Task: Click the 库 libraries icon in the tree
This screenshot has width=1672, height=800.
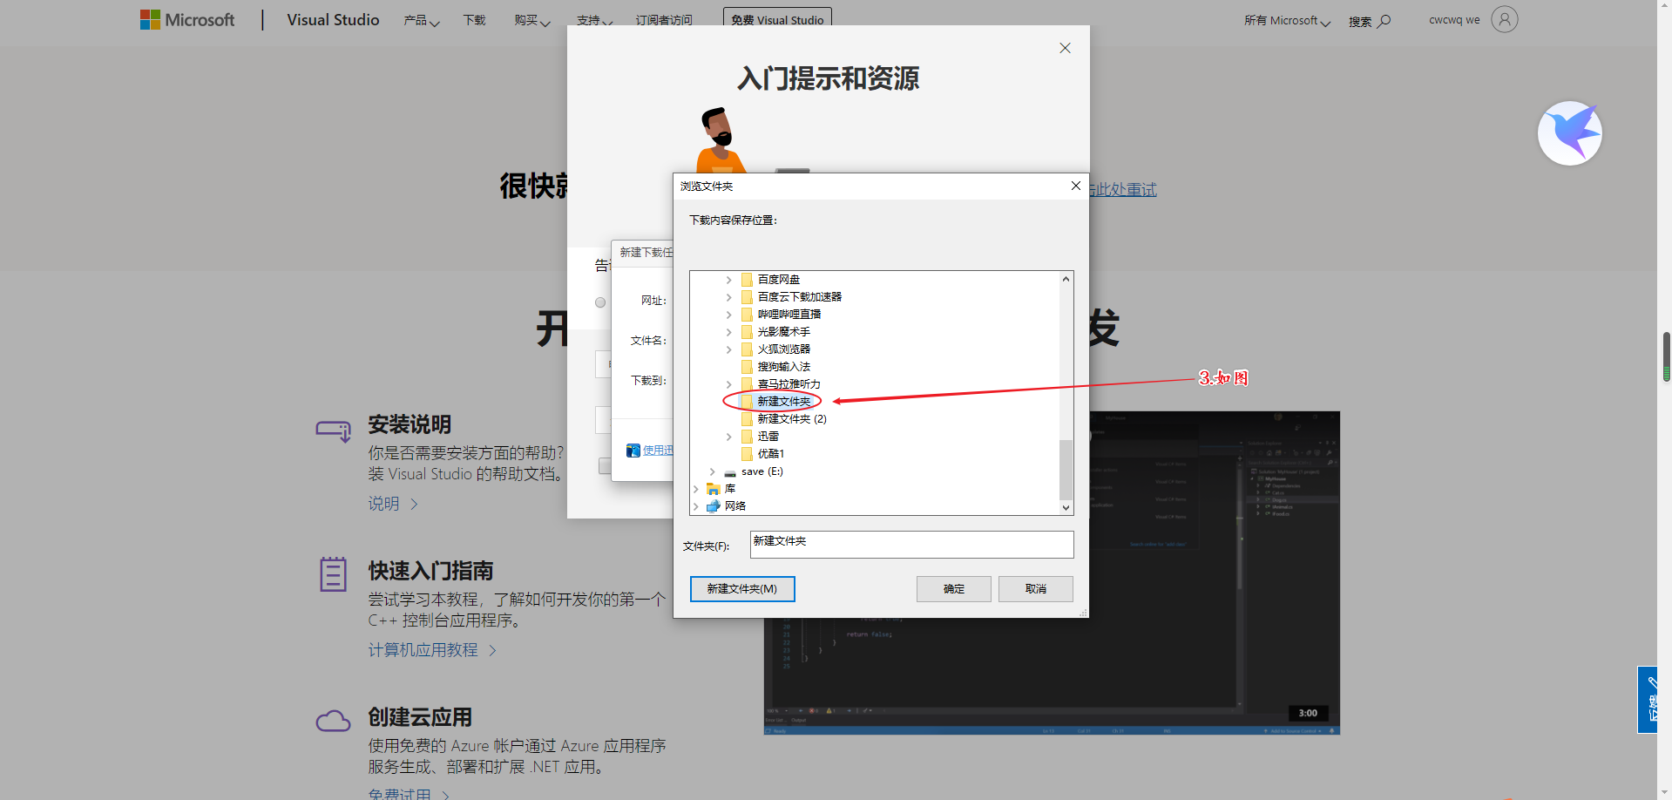Action: (715, 488)
